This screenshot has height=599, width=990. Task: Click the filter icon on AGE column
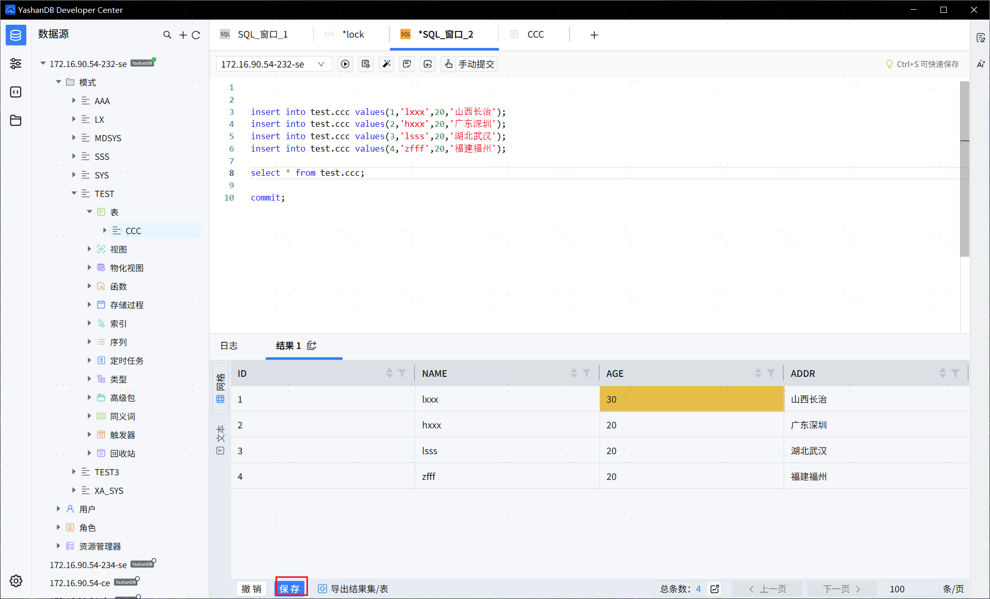pos(771,373)
